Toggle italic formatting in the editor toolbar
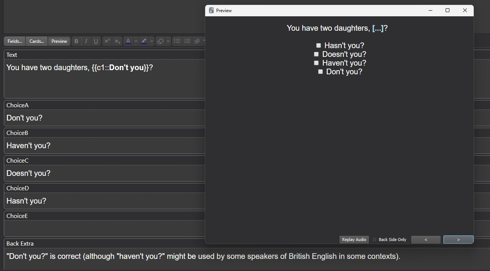 [x=86, y=41]
